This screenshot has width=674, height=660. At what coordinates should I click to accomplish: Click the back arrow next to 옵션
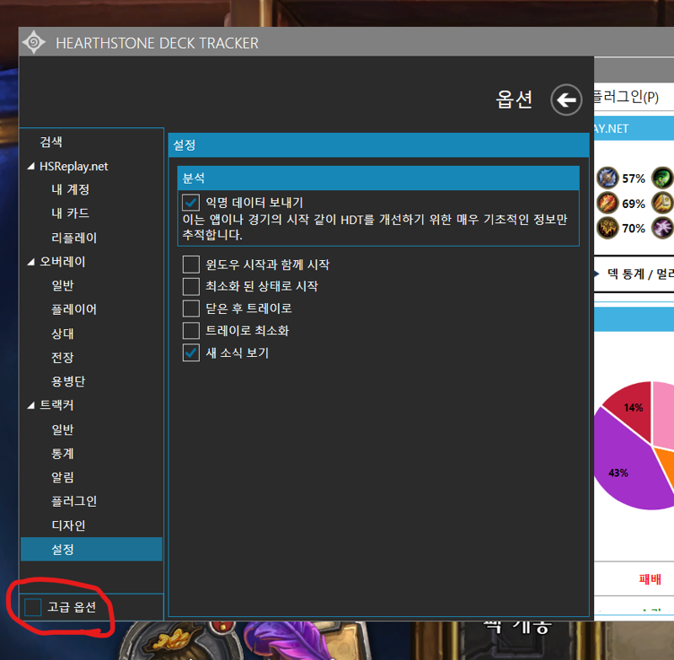[566, 100]
